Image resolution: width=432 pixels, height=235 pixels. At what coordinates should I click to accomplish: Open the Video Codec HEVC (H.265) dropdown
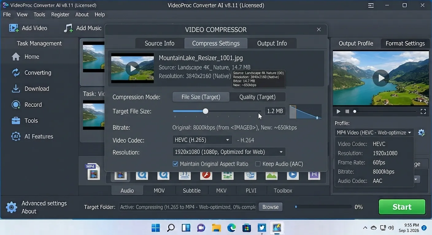(202, 140)
